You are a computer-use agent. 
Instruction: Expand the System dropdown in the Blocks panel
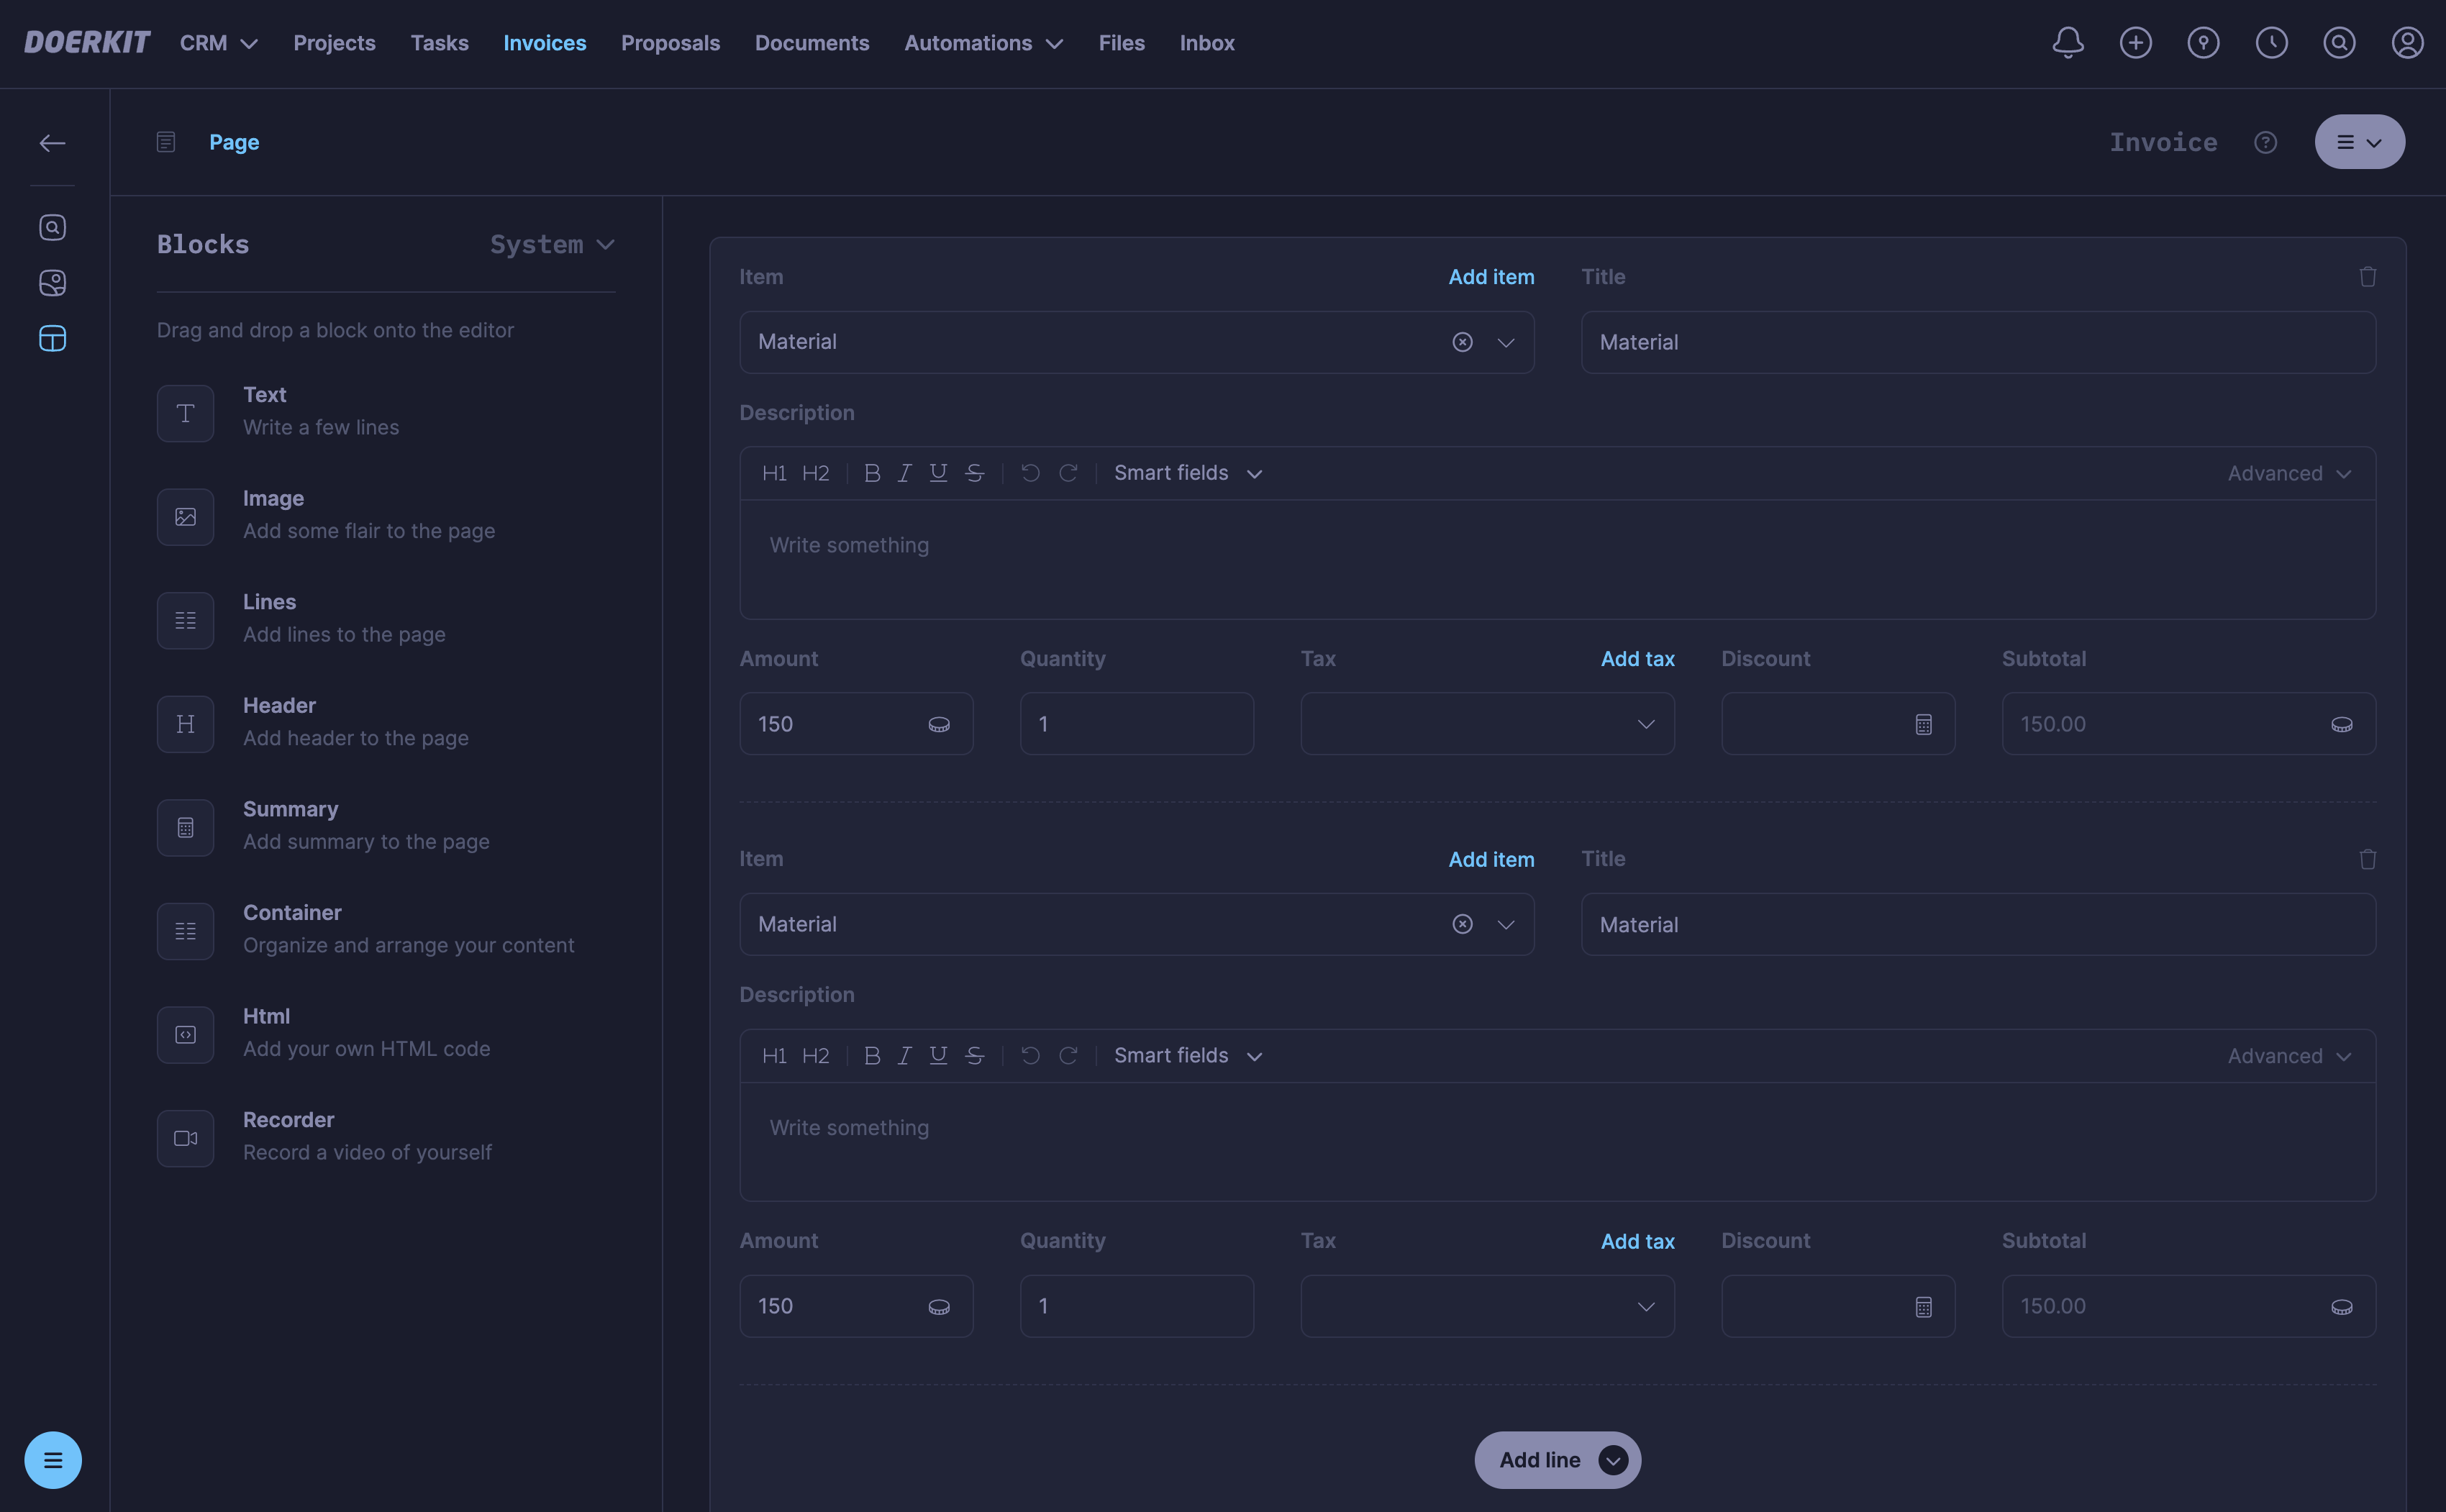click(x=552, y=245)
